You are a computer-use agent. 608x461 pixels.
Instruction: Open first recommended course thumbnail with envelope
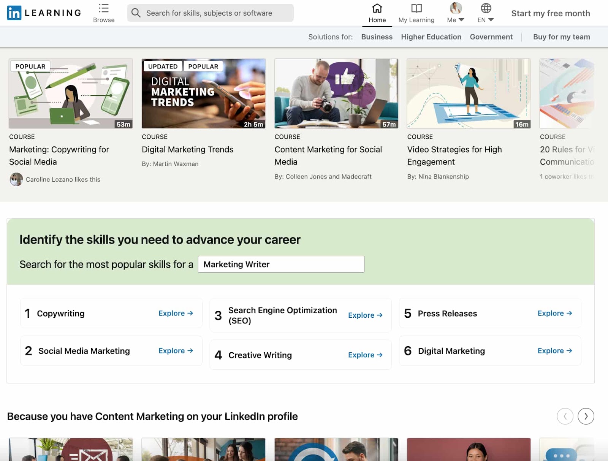[x=71, y=449]
